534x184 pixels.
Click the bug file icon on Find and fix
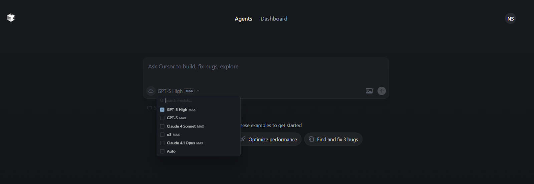point(311,139)
